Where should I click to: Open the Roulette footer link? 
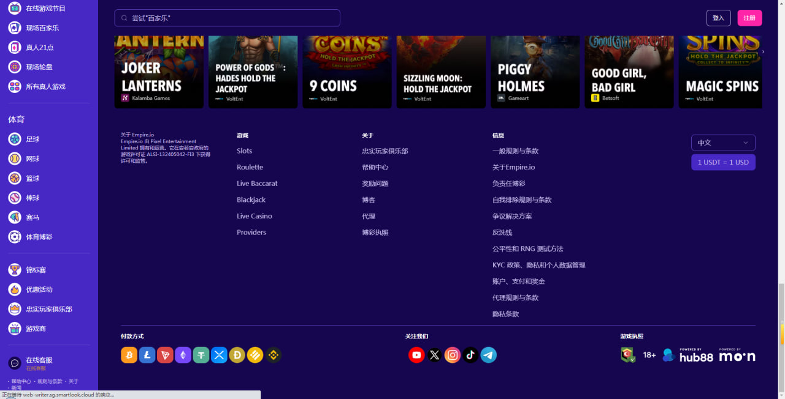[x=250, y=167]
